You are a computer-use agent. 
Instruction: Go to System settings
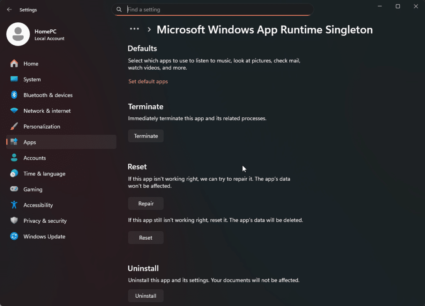[61, 79]
